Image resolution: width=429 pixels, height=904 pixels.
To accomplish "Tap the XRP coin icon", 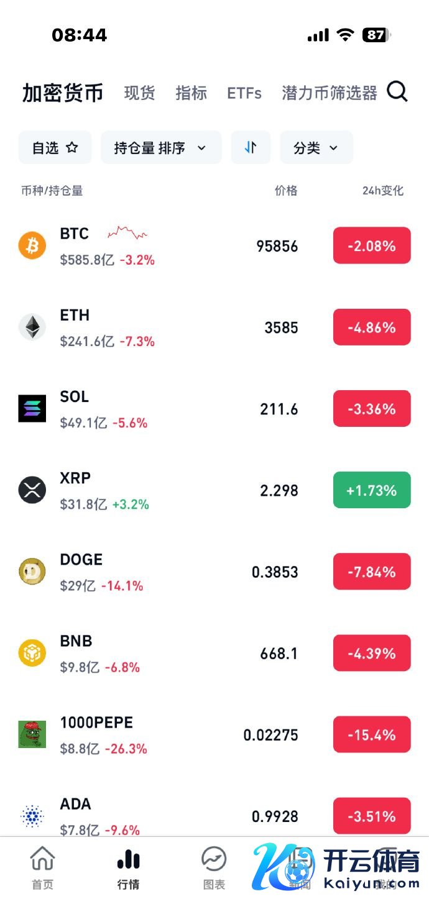I will pos(32,490).
